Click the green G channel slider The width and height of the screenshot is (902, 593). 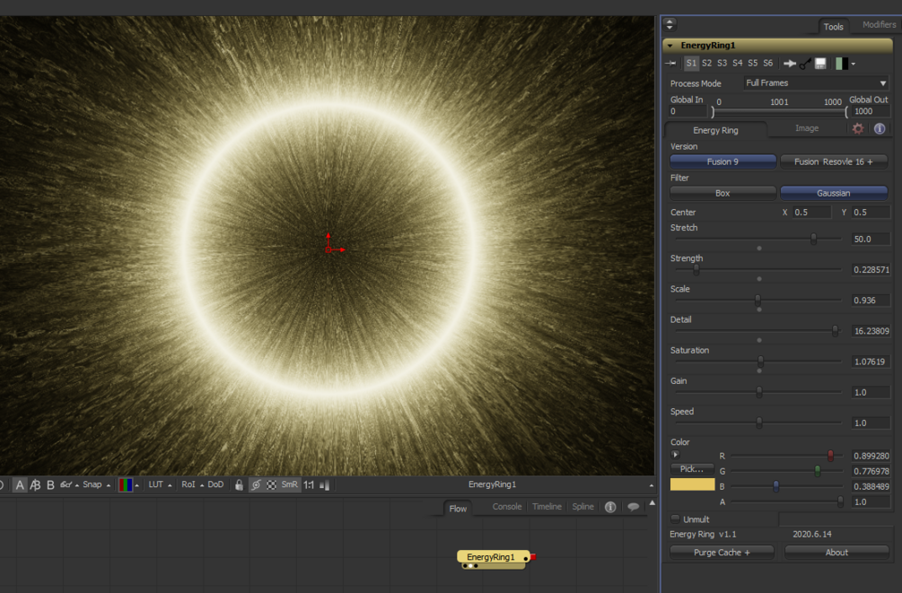click(818, 471)
